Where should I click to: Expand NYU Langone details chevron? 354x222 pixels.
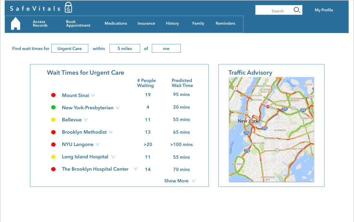[x=98, y=144]
